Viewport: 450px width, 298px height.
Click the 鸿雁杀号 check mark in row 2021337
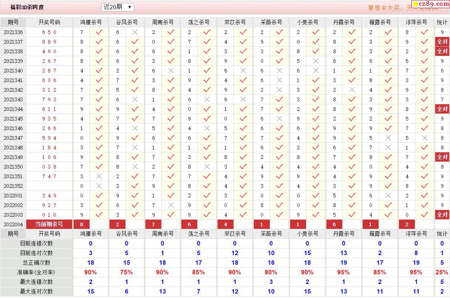click(99, 42)
